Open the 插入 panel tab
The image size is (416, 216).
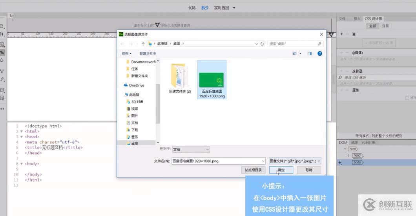coord(357,18)
